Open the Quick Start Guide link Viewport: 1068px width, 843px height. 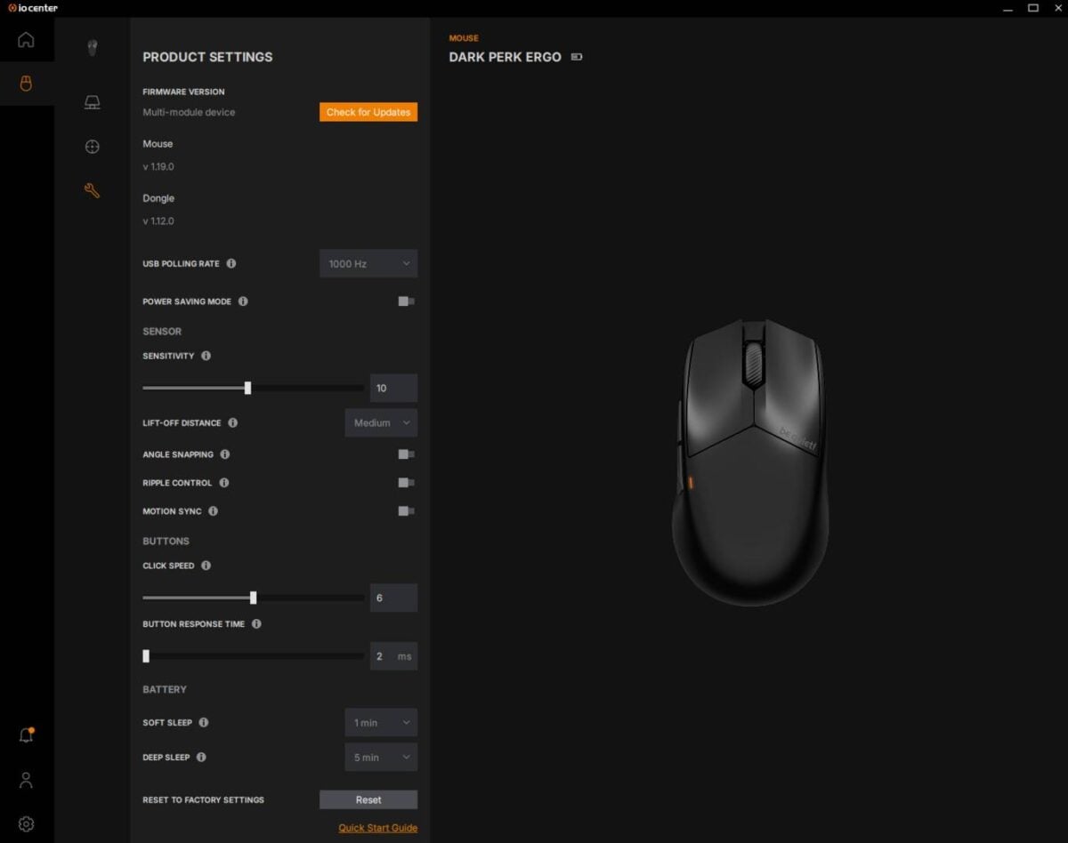pyautogui.click(x=378, y=828)
